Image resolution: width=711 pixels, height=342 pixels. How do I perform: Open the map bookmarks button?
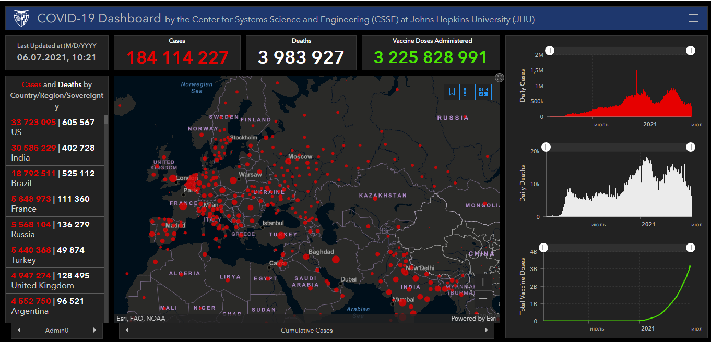452,92
